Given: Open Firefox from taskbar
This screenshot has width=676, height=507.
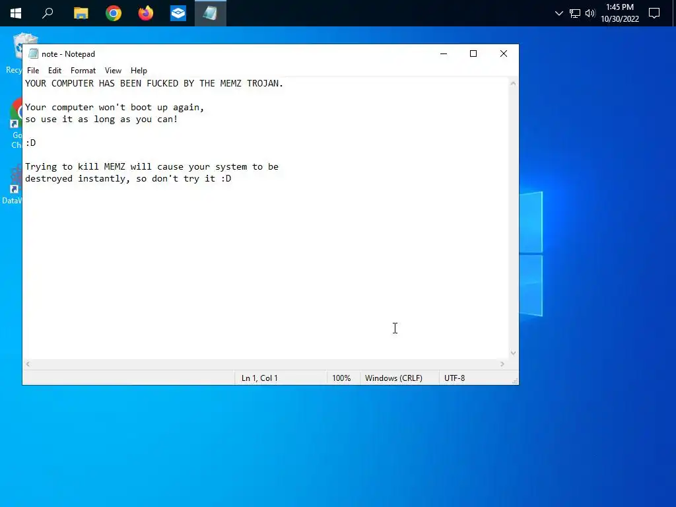Looking at the screenshot, I should (146, 13).
